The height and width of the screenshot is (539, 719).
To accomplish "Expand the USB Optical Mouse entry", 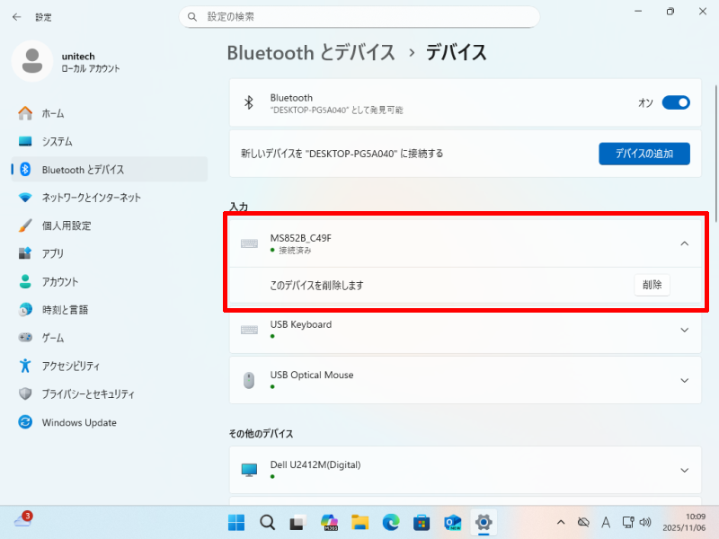I will pyautogui.click(x=684, y=381).
